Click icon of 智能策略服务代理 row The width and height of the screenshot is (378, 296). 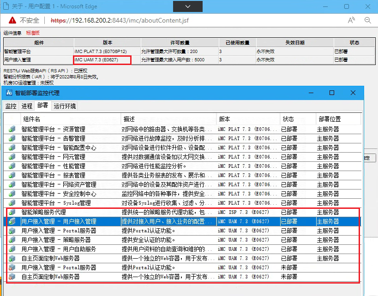12,212
